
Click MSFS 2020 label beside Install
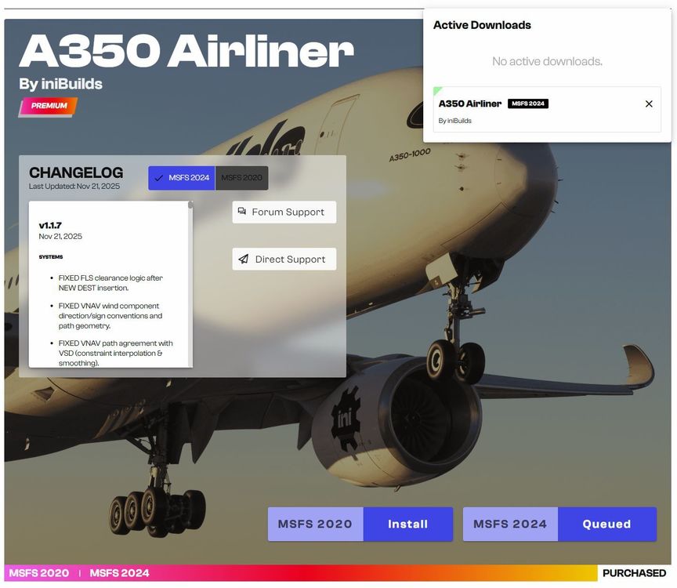(315, 524)
